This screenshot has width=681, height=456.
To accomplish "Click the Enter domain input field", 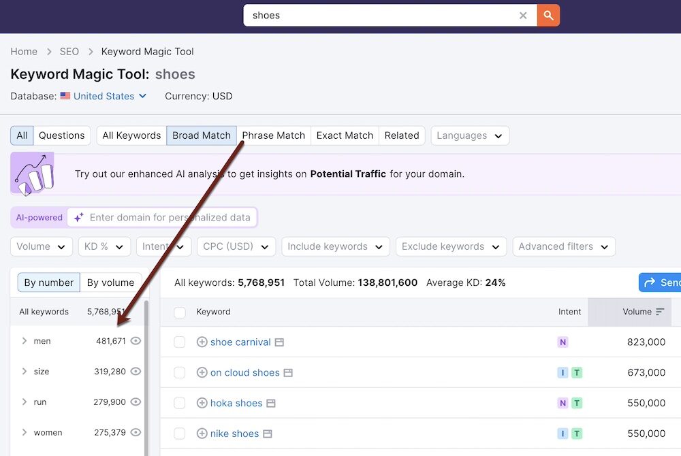I will (170, 218).
